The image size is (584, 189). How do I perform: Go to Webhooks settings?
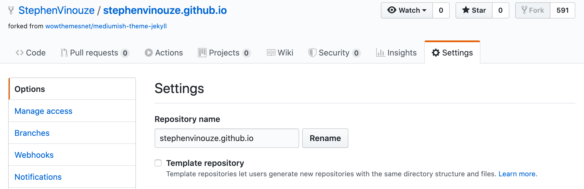coord(34,155)
